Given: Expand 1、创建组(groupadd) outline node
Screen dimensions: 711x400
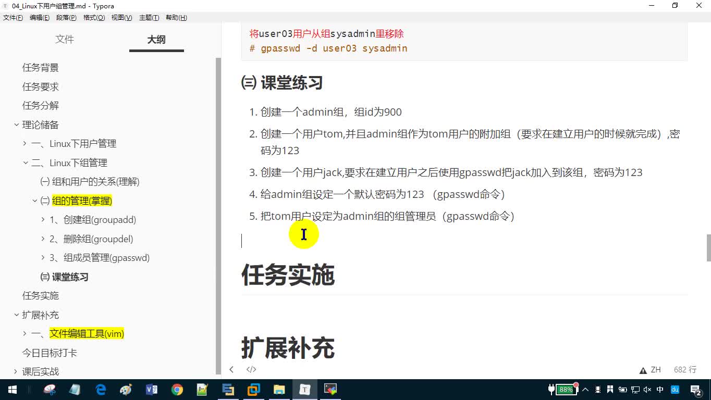Looking at the screenshot, I should 43,220.
